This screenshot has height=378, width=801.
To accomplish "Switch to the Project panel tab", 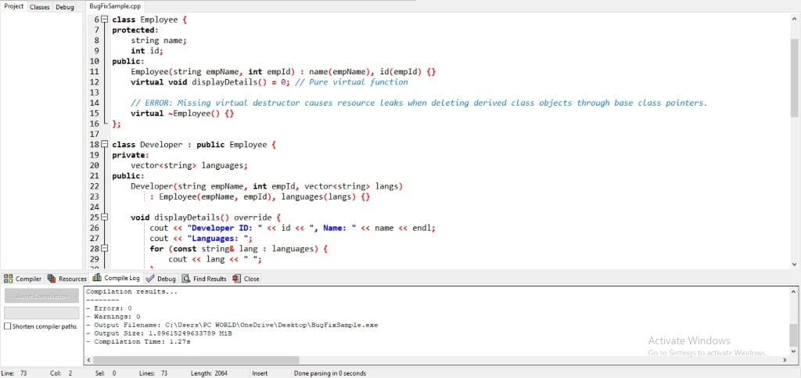I will (13, 6).
